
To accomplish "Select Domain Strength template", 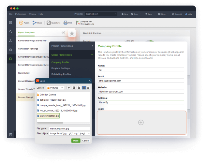I will pyautogui.click(x=26, y=97).
